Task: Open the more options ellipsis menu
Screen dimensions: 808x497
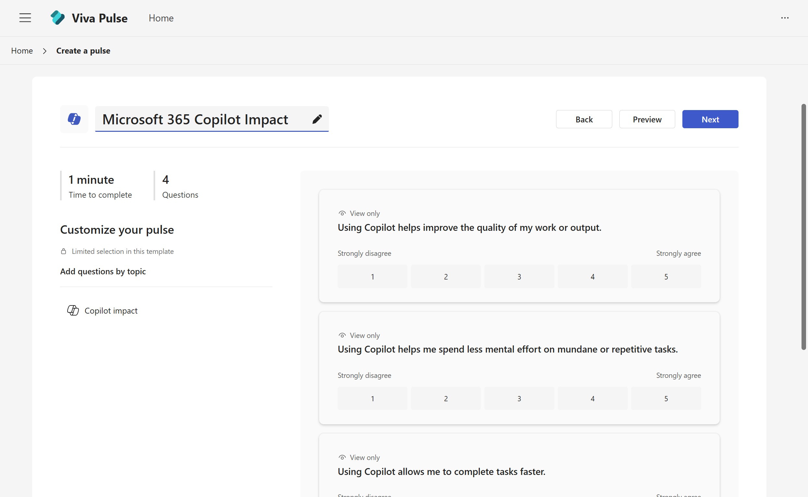Action: click(x=786, y=18)
